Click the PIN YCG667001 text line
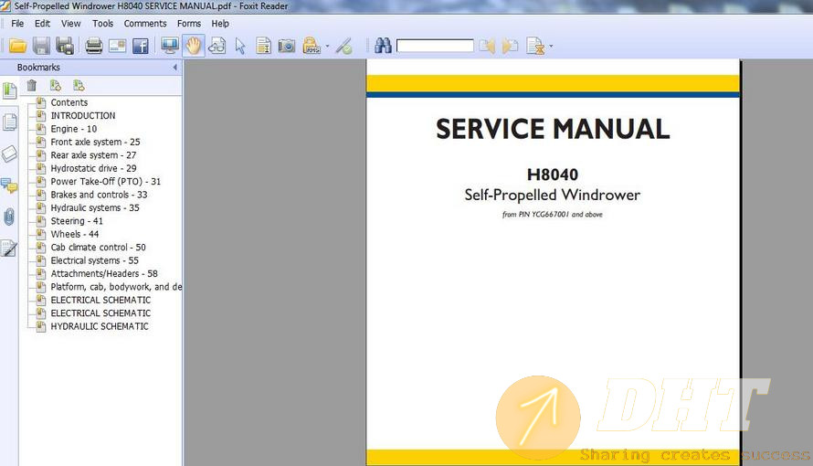Image resolution: width=813 pixels, height=466 pixels. pyautogui.click(x=552, y=214)
